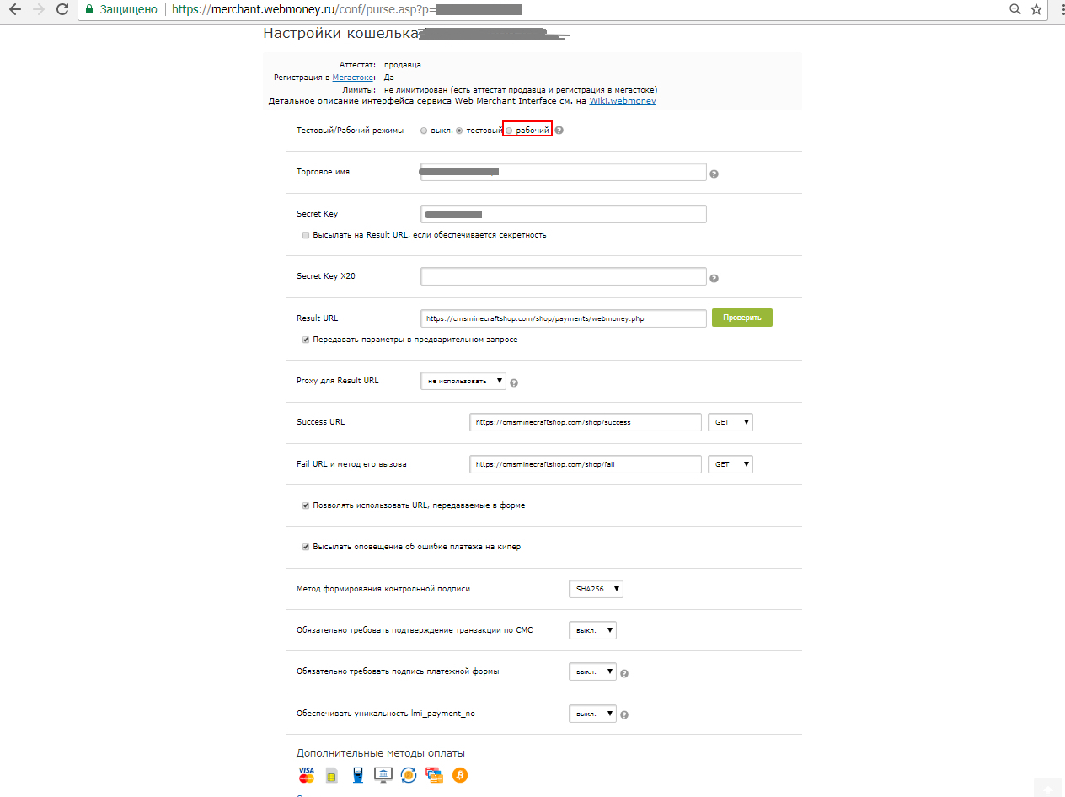
Task: Open the Success URL method GET dropdown
Action: click(x=731, y=422)
